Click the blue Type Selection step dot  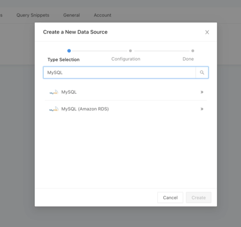click(x=69, y=51)
